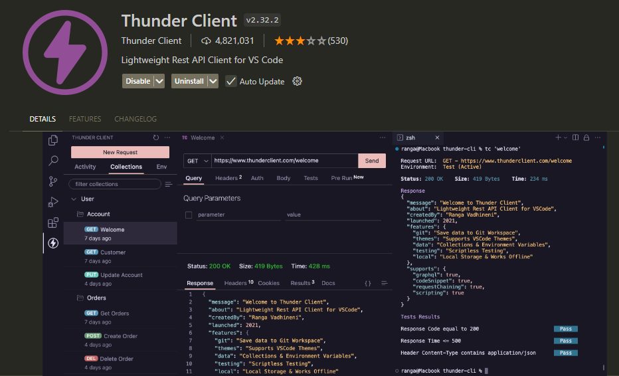
Task: Click the extension settings gear icon
Action: (297, 81)
